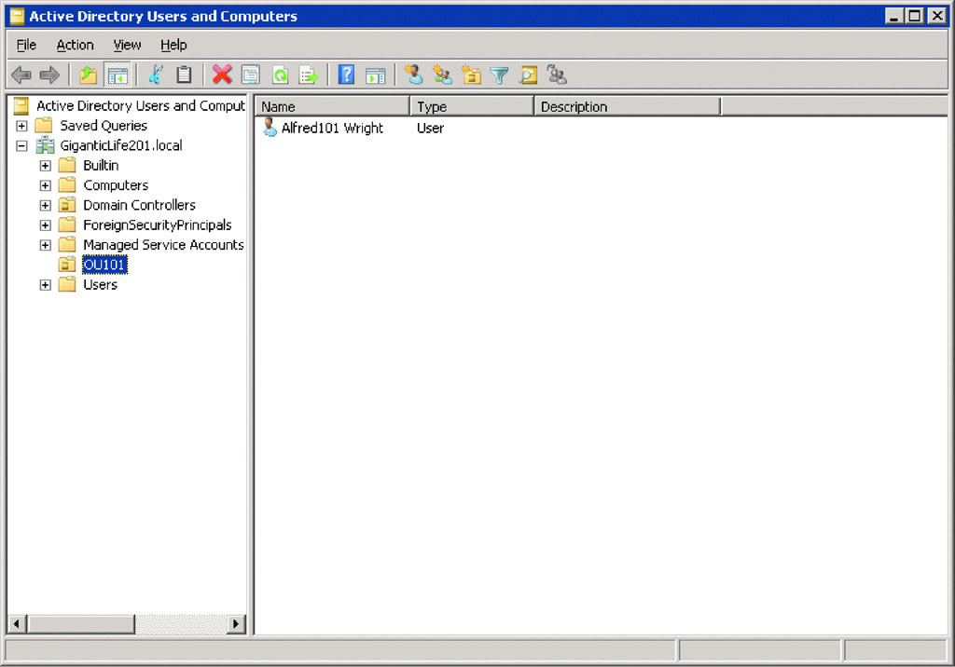The height and width of the screenshot is (667, 955).
Task: Go up one level with folder-arrow icon
Action: click(89, 75)
